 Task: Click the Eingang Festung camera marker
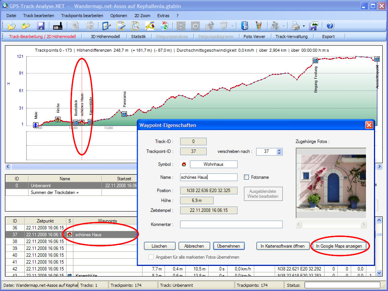(315, 60)
